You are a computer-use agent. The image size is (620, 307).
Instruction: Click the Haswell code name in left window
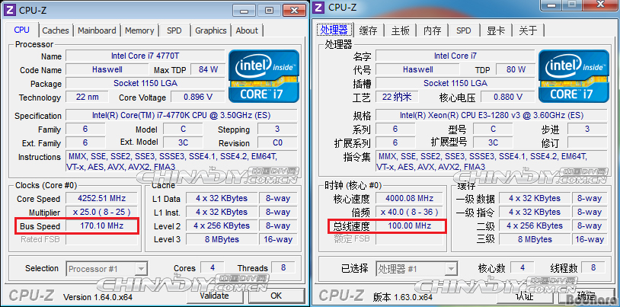click(x=107, y=69)
